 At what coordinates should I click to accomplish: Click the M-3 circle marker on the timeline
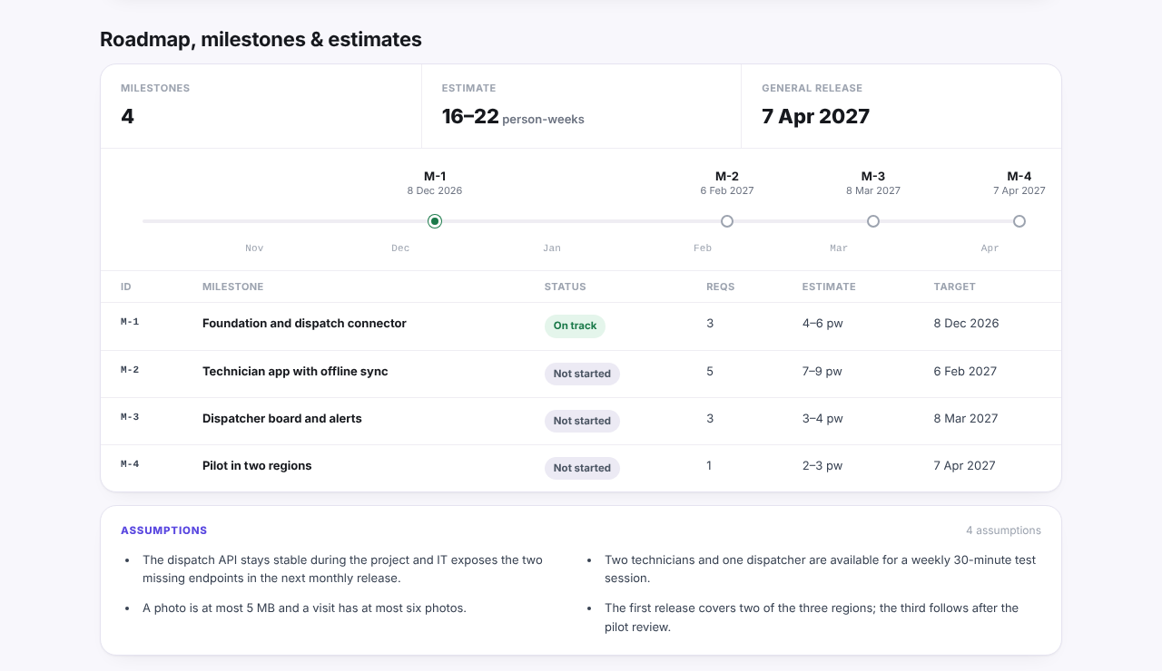pyautogui.click(x=873, y=221)
